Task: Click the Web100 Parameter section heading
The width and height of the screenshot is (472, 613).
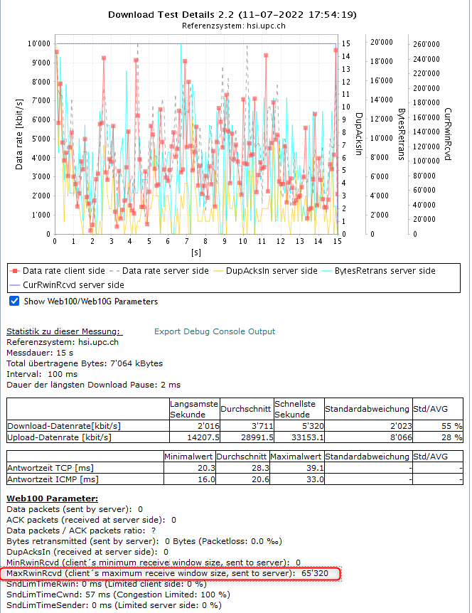Action: point(52,499)
